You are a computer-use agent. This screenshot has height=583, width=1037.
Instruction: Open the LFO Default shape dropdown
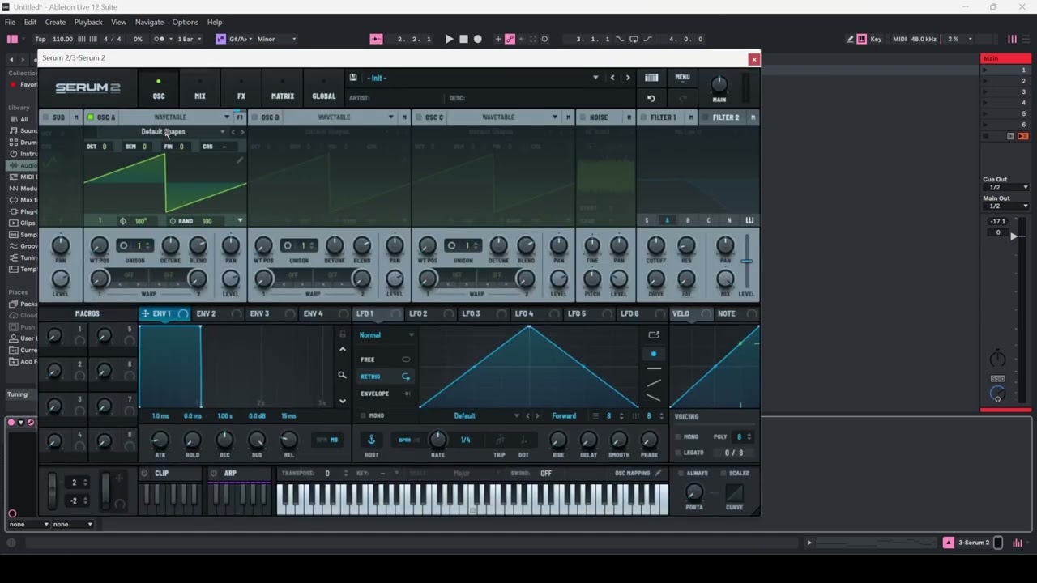coord(516,416)
